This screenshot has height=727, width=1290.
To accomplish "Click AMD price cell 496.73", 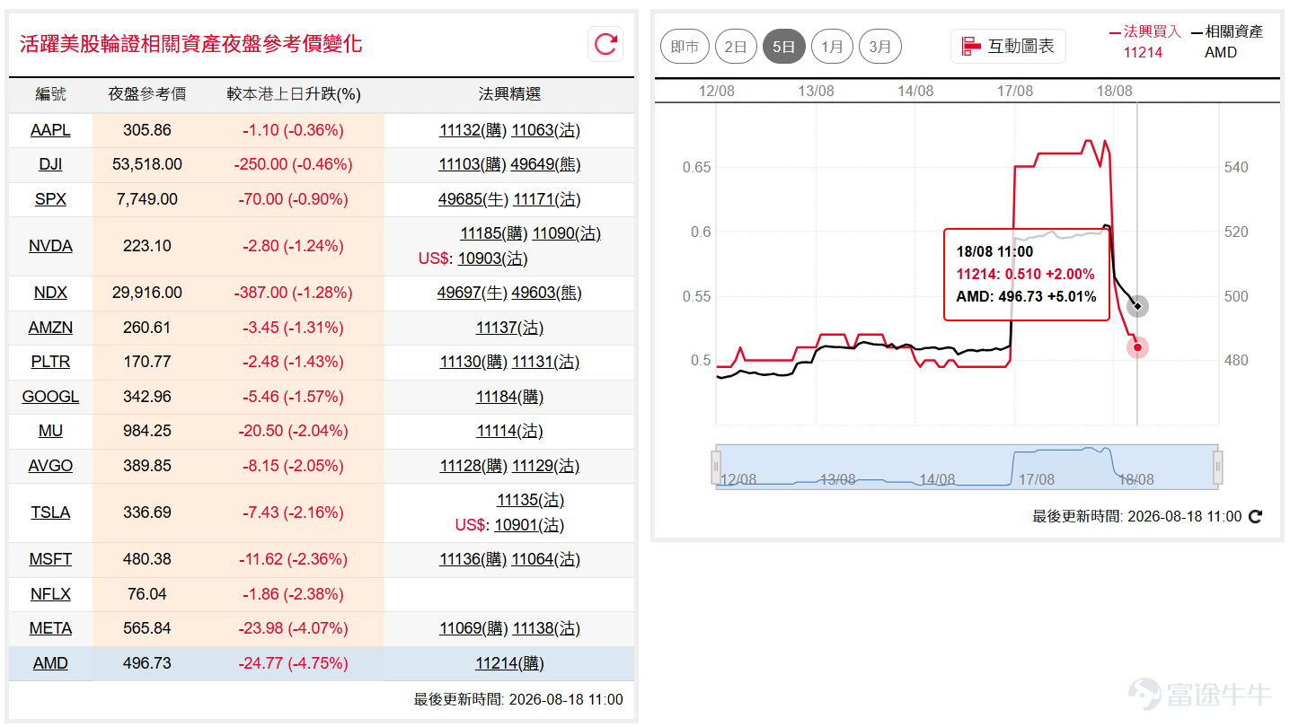I will 146,663.
